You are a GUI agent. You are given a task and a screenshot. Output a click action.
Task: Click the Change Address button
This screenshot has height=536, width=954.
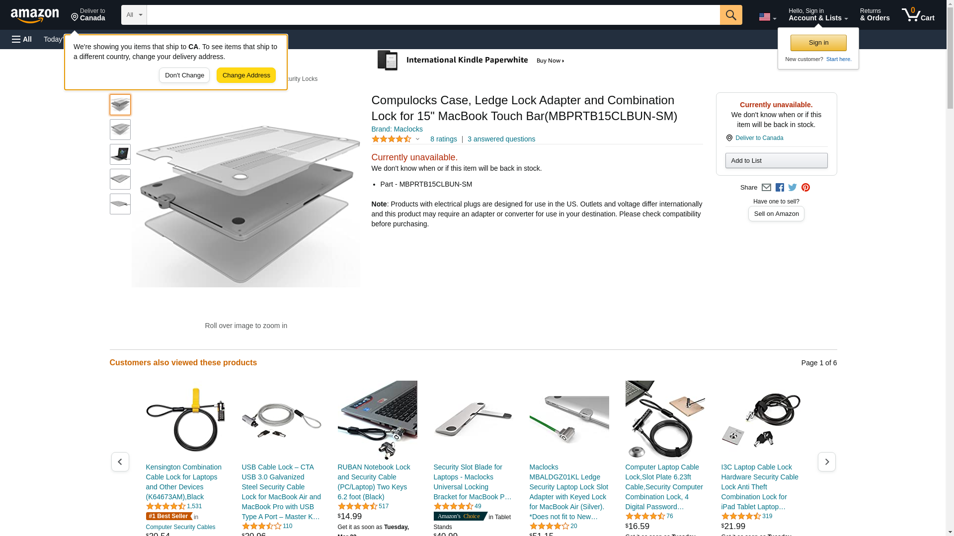(x=246, y=75)
